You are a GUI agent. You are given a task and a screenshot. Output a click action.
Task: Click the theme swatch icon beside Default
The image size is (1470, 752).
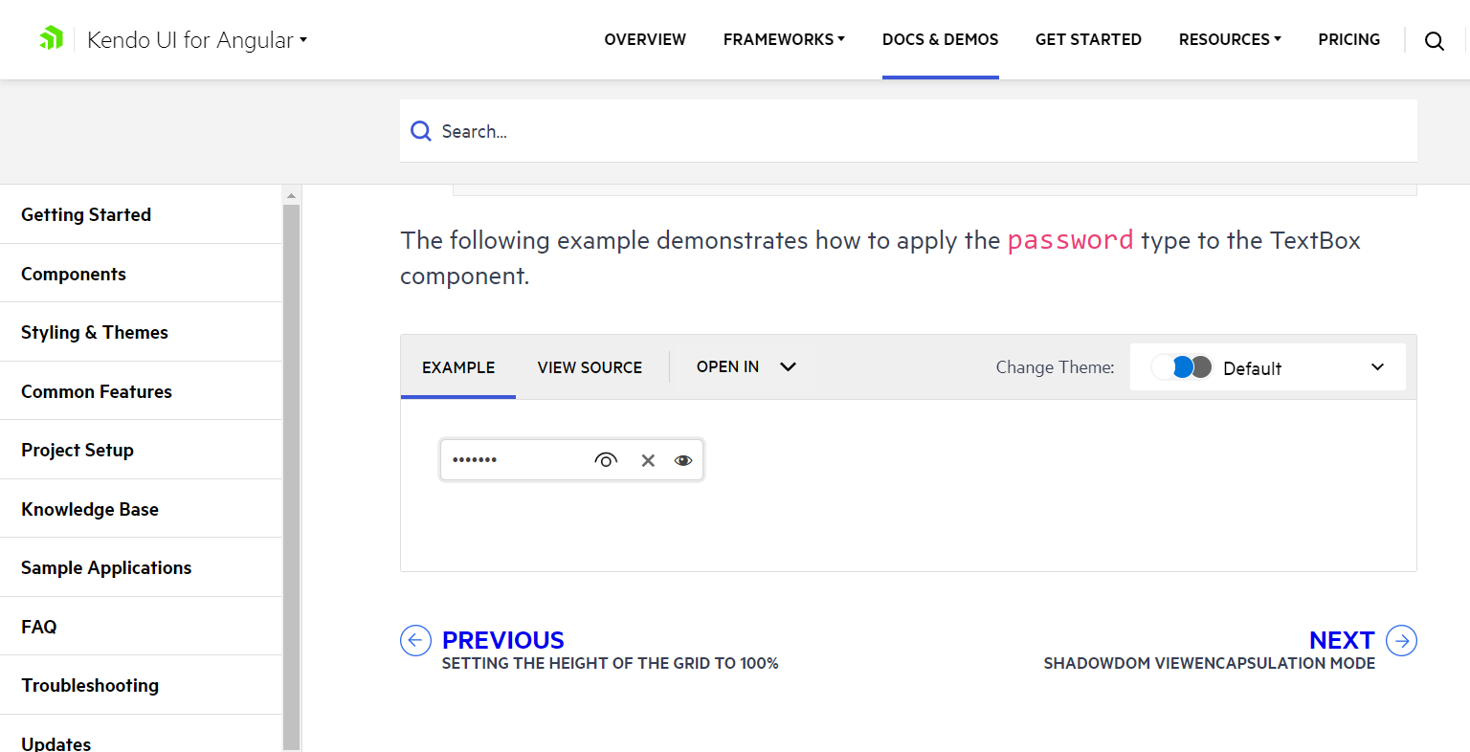pos(1182,367)
